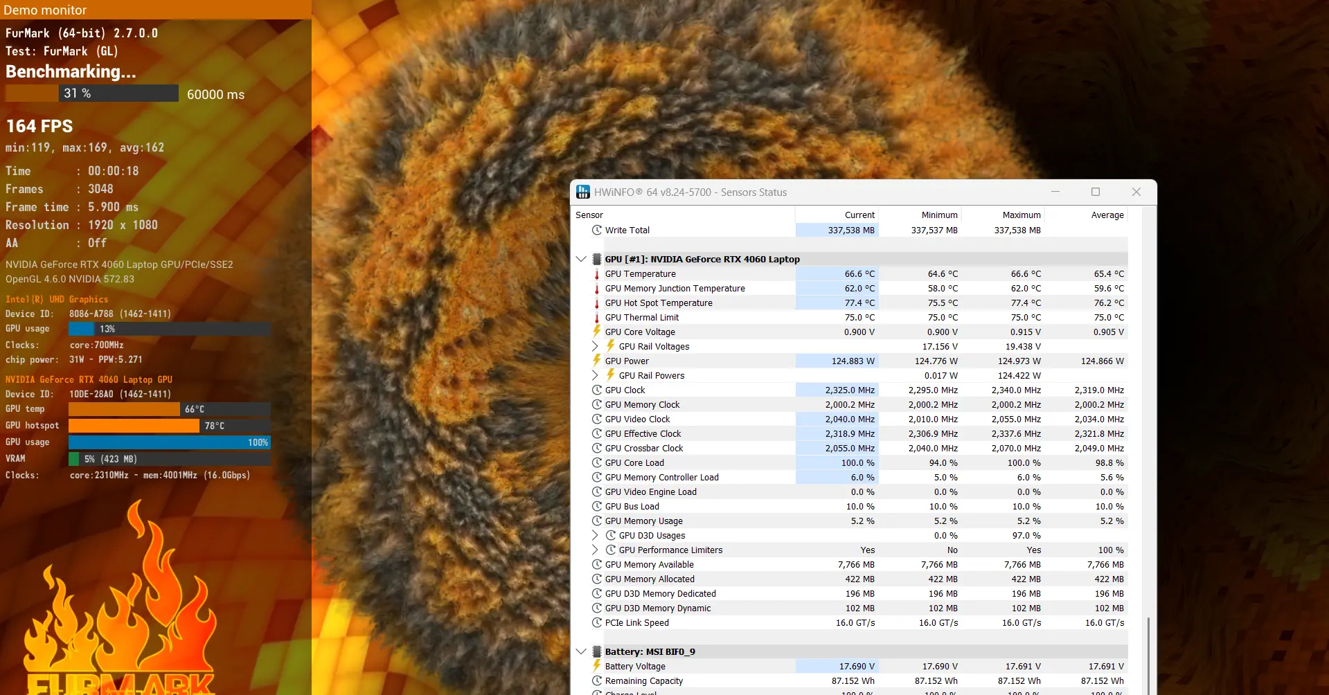Click the GPU Memory Controller Load icon
This screenshot has height=695, width=1329.
pos(596,477)
